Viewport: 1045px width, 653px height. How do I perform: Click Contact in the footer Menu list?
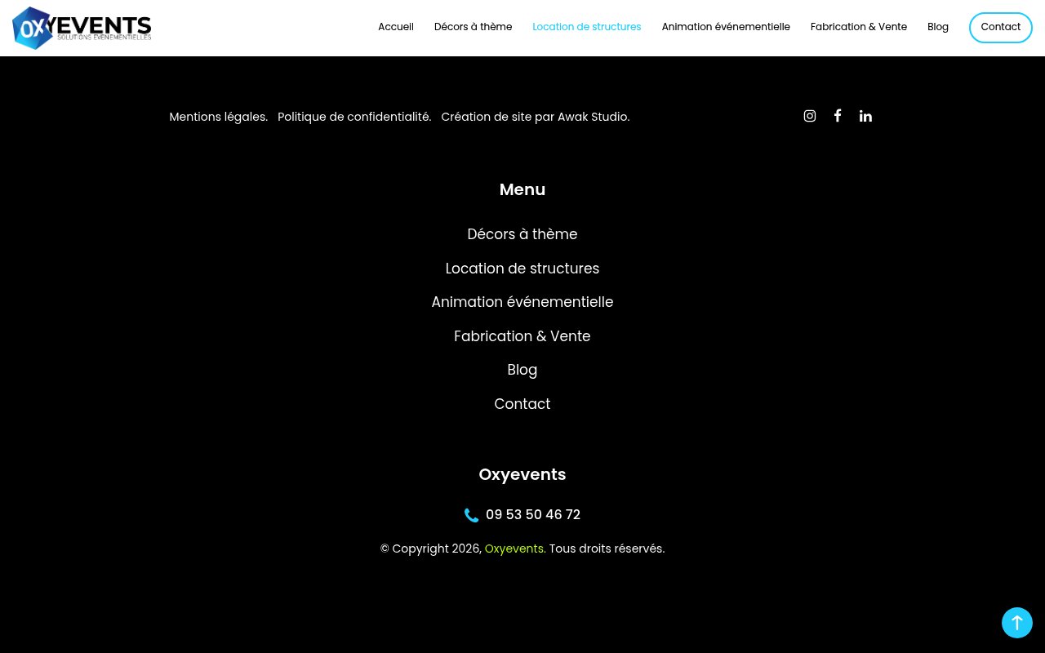[522, 404]
